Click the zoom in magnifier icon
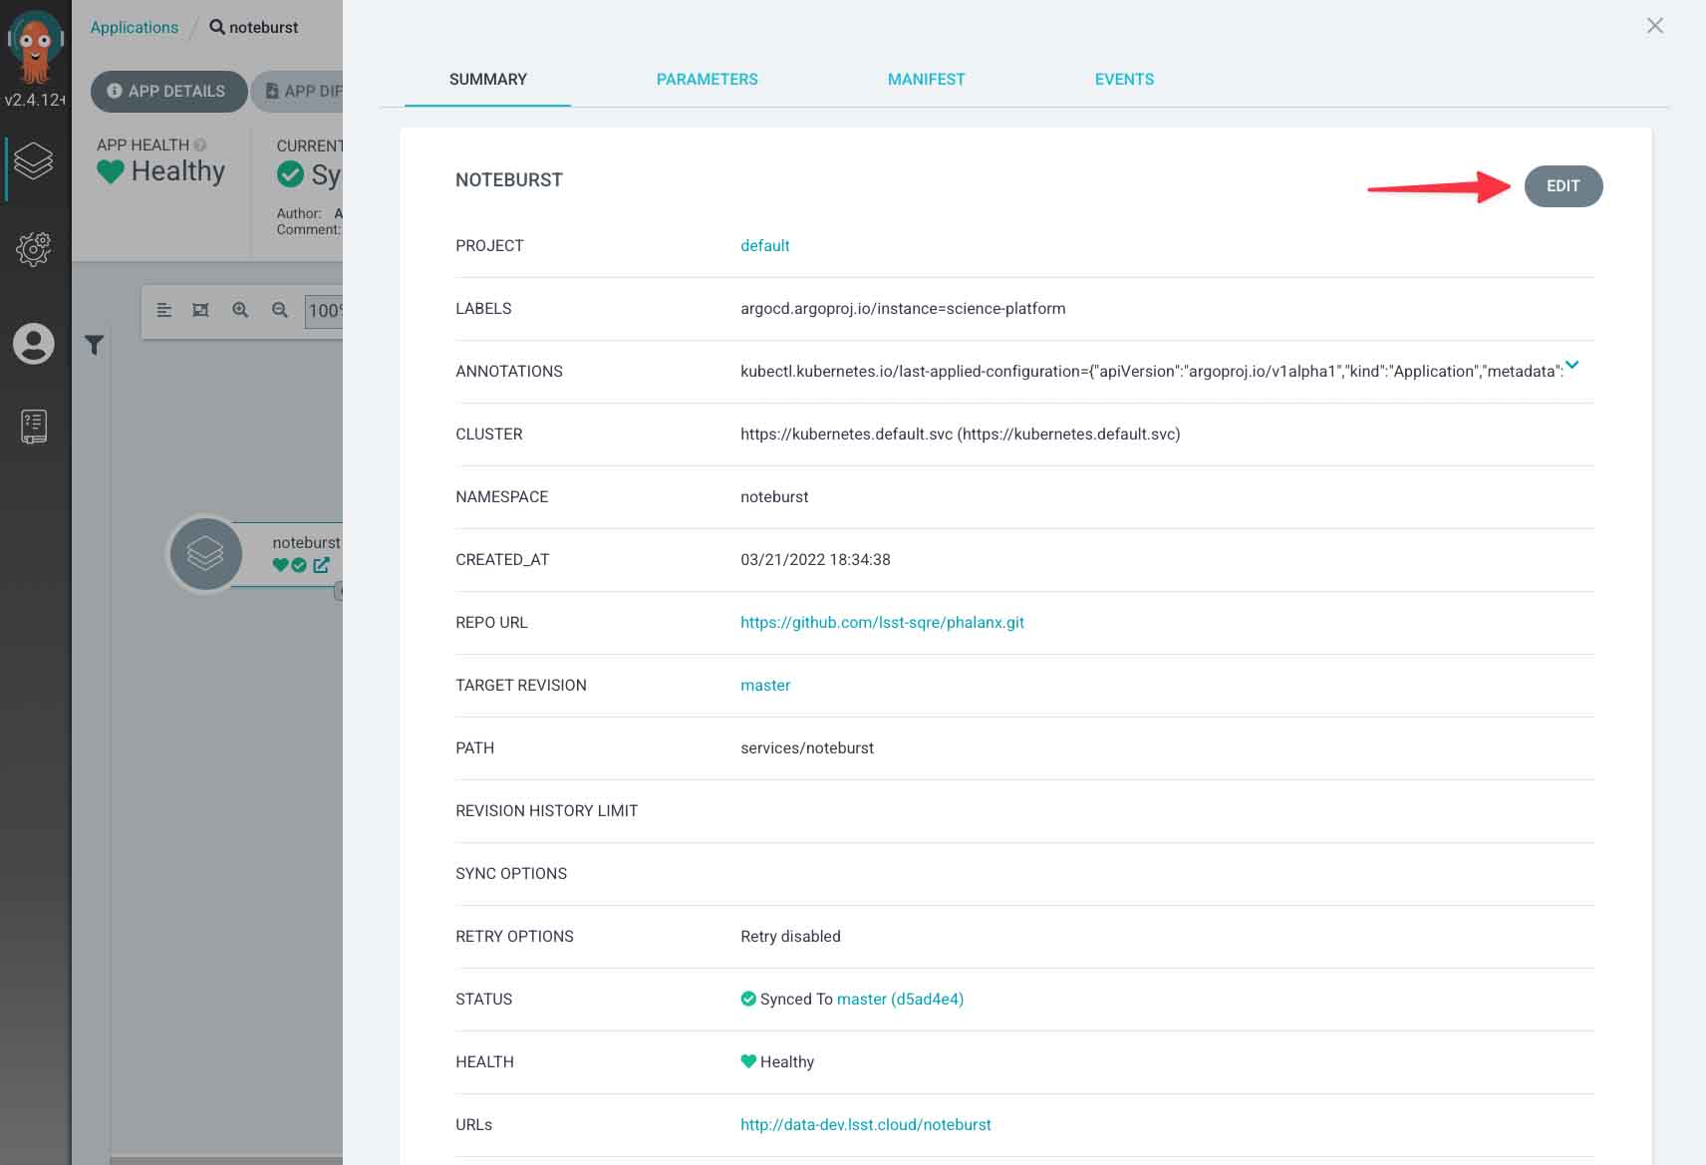This screenshot has height=1165, width=1706. pyautogui.click(x=240, y=310)
